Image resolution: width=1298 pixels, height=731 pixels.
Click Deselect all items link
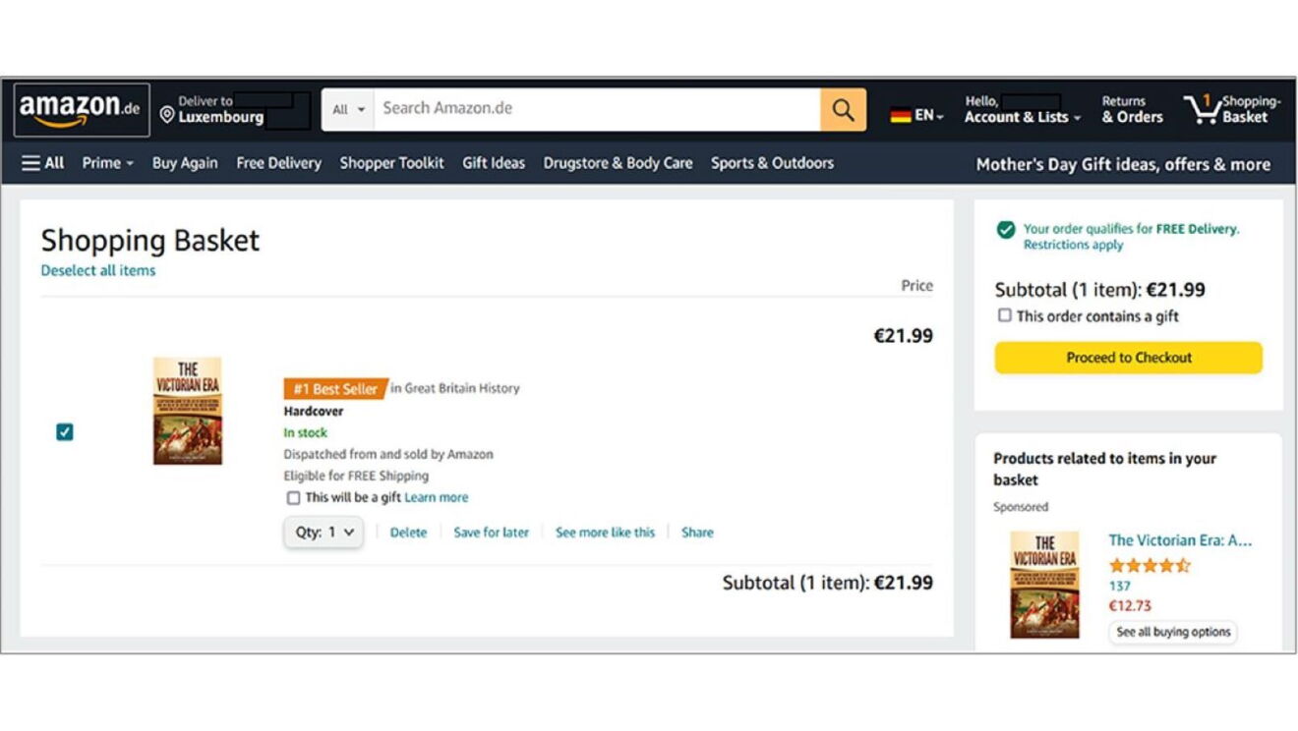pyautogui.click(x=98, y=270)
